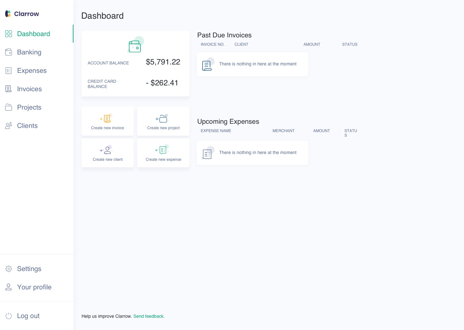
Task: Click the green wallet icon above balances
Action: click(x=135, y=46)
